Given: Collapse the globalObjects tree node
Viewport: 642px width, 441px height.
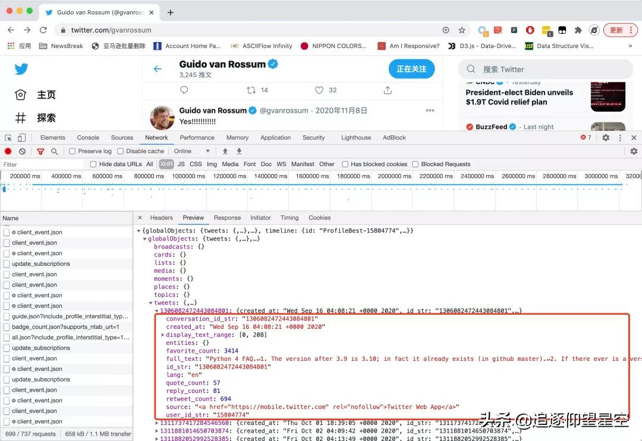Looking at the screenshot, I should [x=144, y=239].
